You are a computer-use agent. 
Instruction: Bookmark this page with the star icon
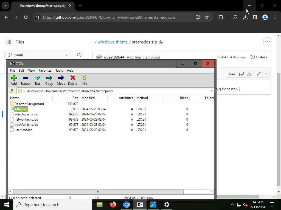[207, 17]
